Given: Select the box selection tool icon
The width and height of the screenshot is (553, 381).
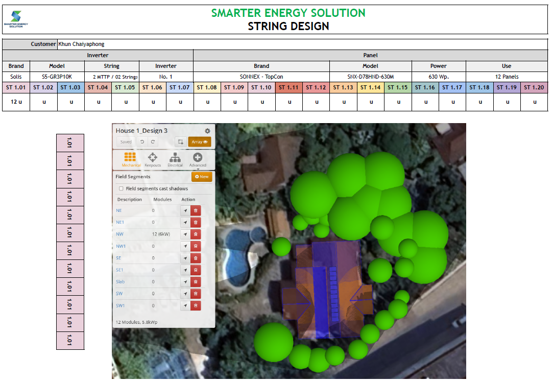Looking at the screenshot, I should (x=179, y=142).
